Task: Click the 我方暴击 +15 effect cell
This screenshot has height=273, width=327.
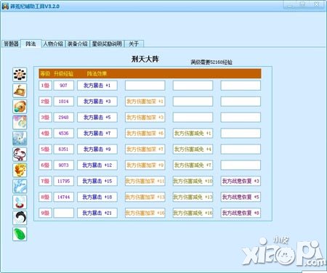Action: coord(97,181)
